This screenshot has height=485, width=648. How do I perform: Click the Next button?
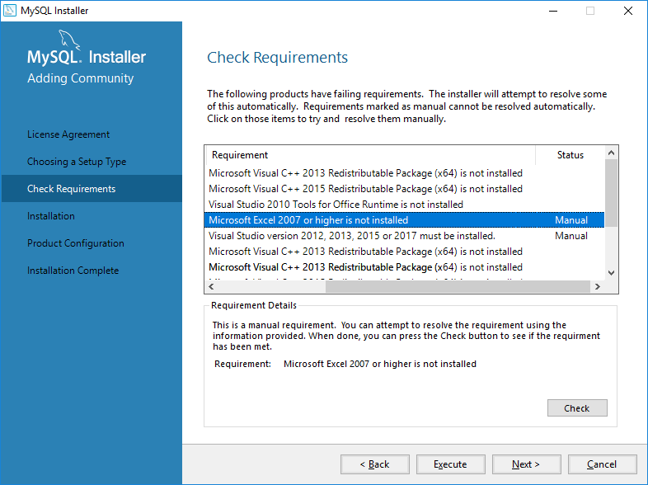(x=526, y=464)
